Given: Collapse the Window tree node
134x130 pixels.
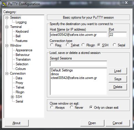Looking at the screenshot, I should click(7, 45).
